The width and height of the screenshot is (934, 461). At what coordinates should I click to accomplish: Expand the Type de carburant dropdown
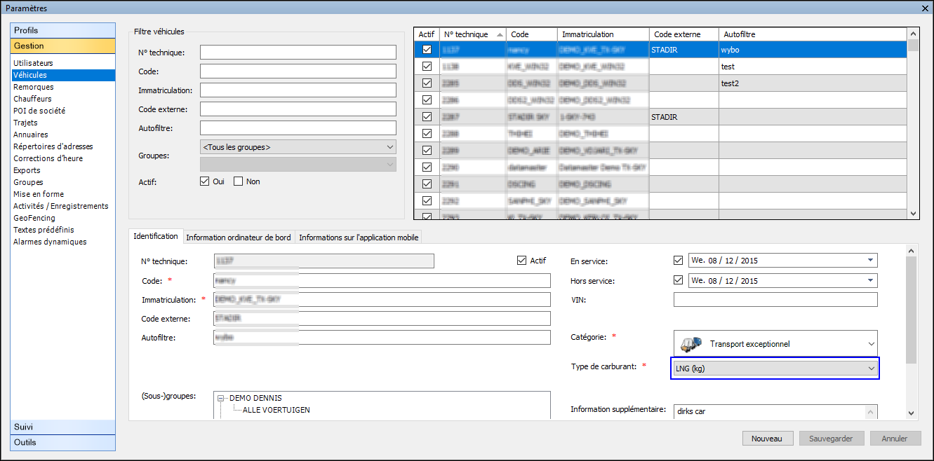pos(871,369)
